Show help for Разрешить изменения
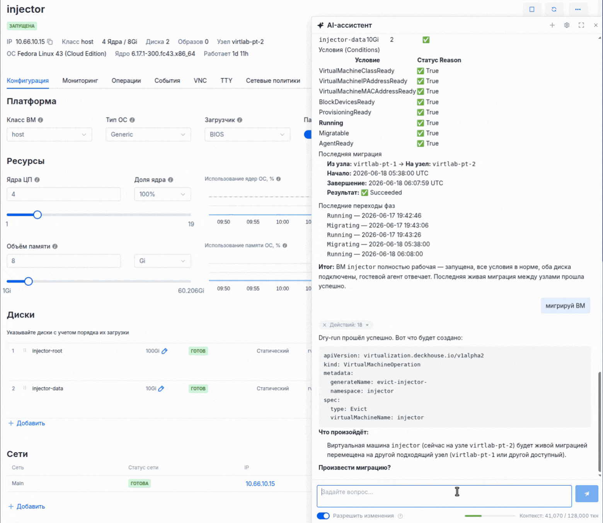 400,516
